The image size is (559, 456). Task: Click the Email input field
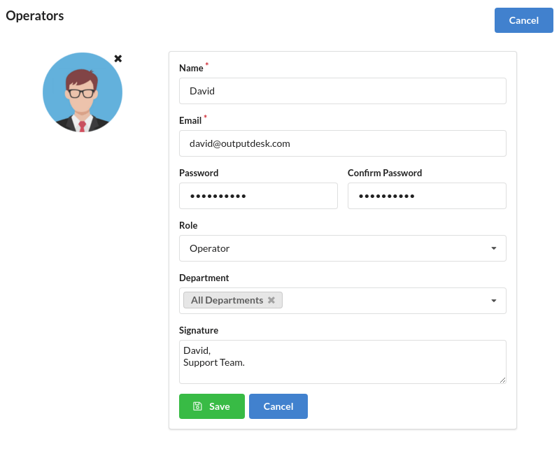[343, 143]
